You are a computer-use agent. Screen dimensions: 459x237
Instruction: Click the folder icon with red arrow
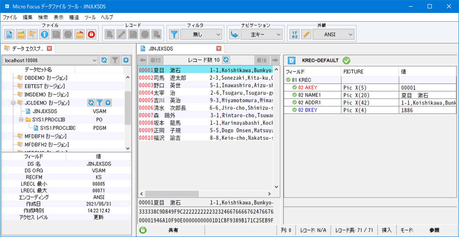pyautogui.click(x=80, y=34)
